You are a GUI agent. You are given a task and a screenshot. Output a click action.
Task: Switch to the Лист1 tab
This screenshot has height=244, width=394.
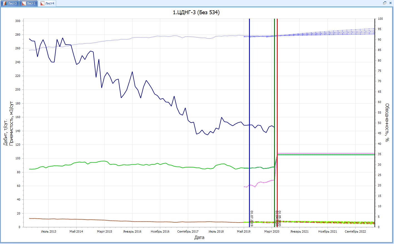click(29, 3)
